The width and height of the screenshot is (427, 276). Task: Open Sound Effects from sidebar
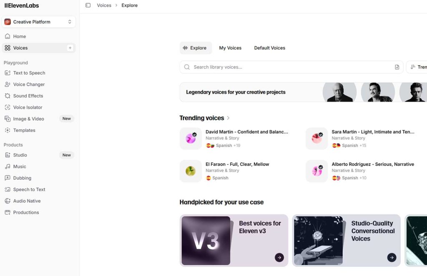coord(39,96)
